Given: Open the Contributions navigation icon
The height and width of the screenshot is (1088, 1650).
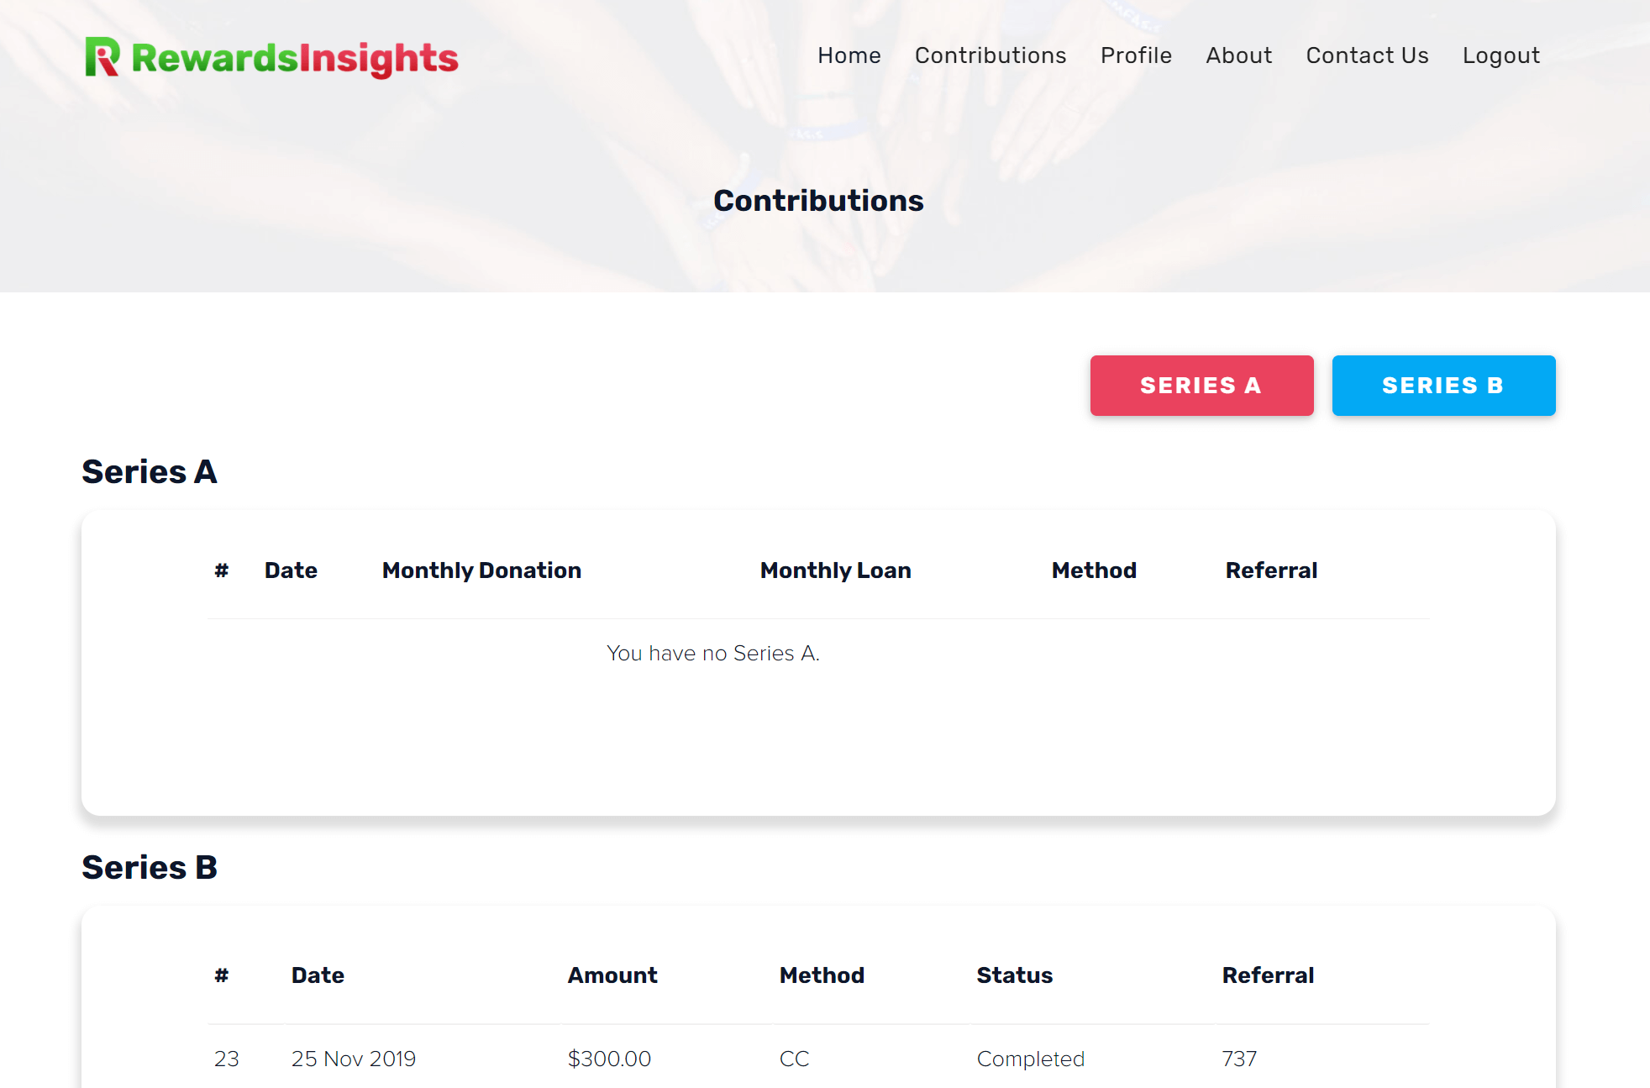Looking at the screenshot, I should (x=991, y=55).
